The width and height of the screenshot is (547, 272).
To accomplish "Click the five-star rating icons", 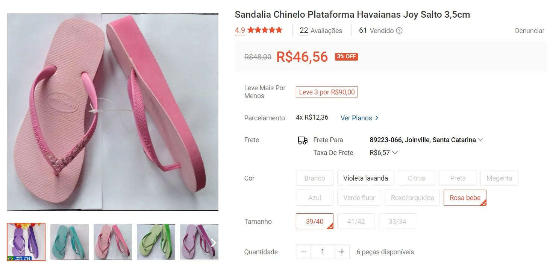I will tap(265, 30).
